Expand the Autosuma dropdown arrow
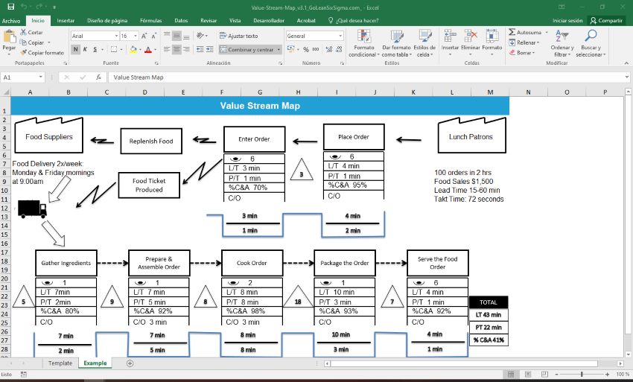The height and width of the screenshot is (382, 633). point(547,32)
